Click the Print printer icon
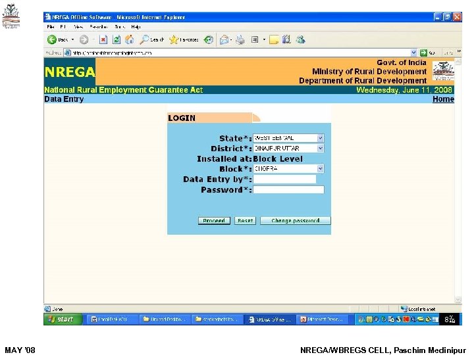Image resolution: width=474 pixels, height=355 pixels. pyautogui.click(x=240, y=39)
